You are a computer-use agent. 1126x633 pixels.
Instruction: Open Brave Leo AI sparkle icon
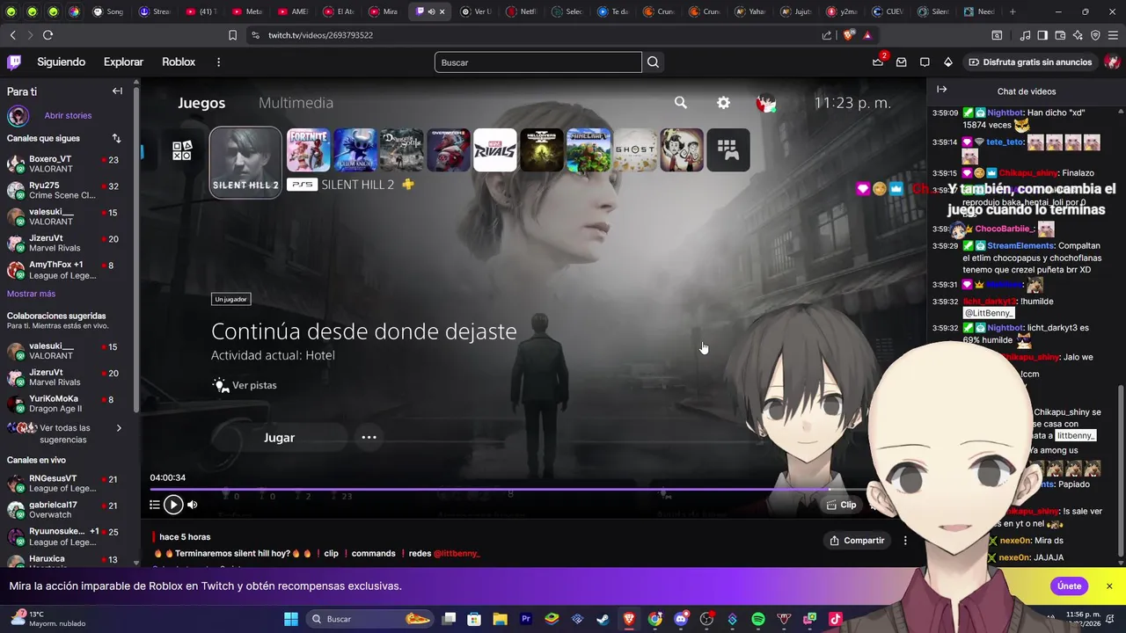pos(1078,35)
